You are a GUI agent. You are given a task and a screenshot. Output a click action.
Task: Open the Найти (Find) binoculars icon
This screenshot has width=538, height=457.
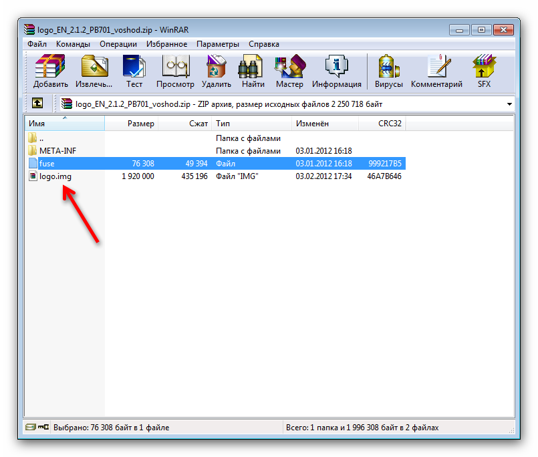250,66
